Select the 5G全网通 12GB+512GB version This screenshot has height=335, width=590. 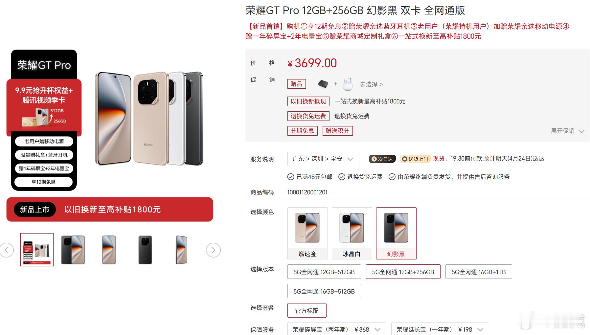coord(324,272)
